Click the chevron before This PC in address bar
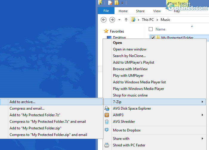The height and width of the screenshot is (150, 209). [139, 20]
